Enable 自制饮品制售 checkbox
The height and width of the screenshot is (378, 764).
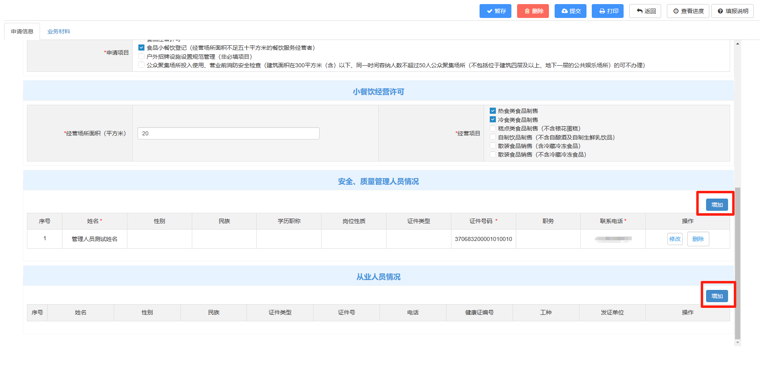[493, 137]
